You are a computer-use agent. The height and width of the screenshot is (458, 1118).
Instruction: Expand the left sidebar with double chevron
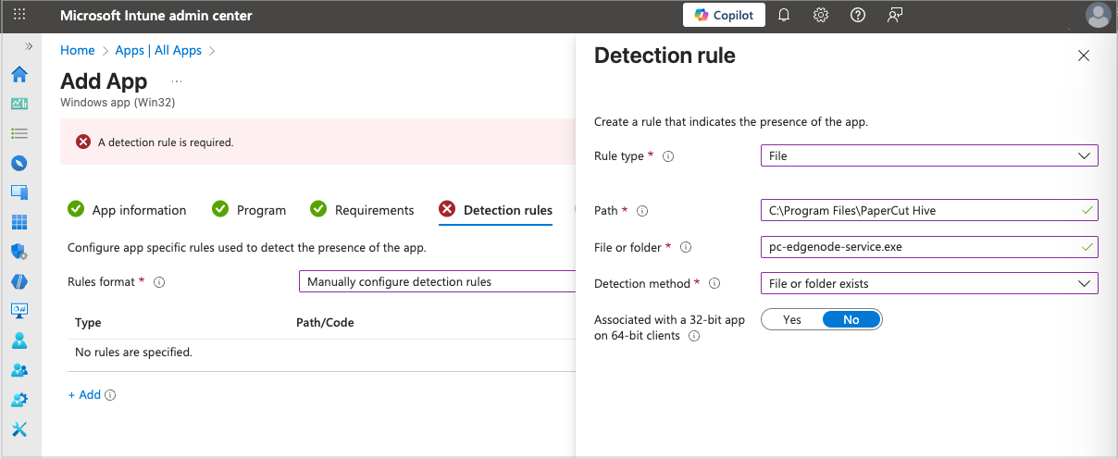pyautogui.click(x=29, y=46)
